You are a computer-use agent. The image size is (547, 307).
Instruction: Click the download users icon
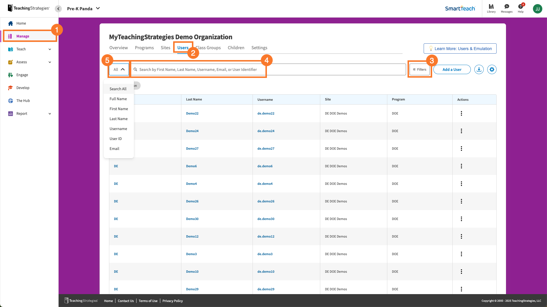tap(479, 69)
